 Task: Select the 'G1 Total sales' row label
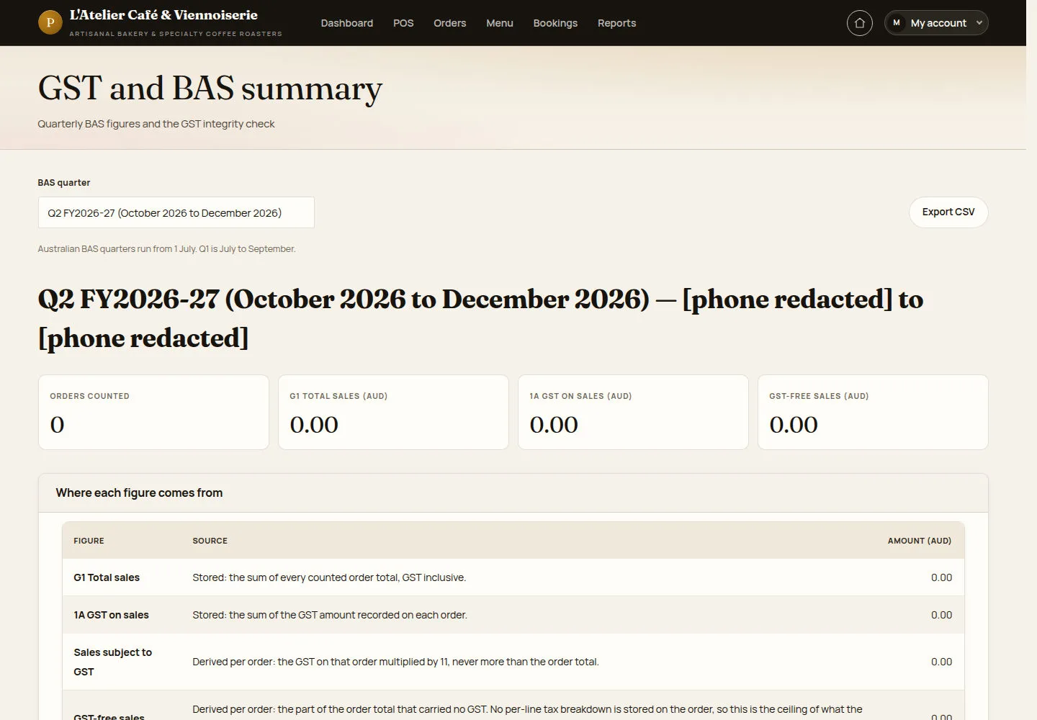(107, 577)
